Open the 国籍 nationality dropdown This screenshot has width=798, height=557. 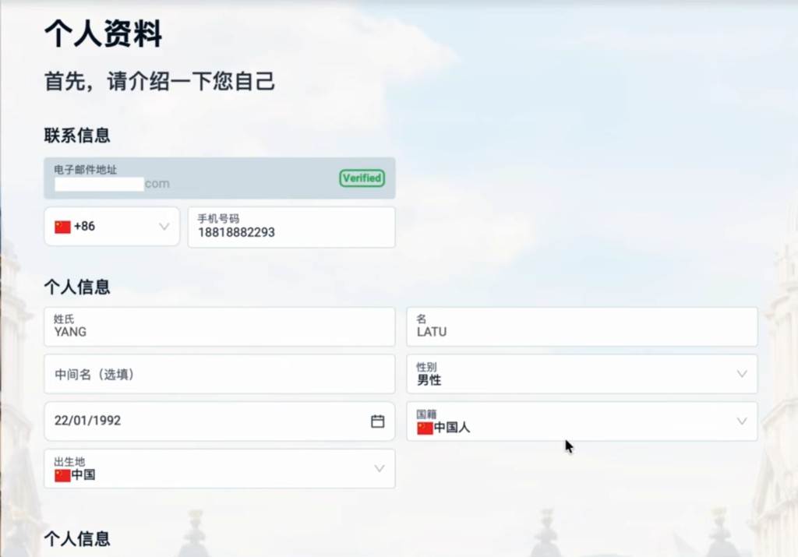pyautogui.click(x=581, y=421)
